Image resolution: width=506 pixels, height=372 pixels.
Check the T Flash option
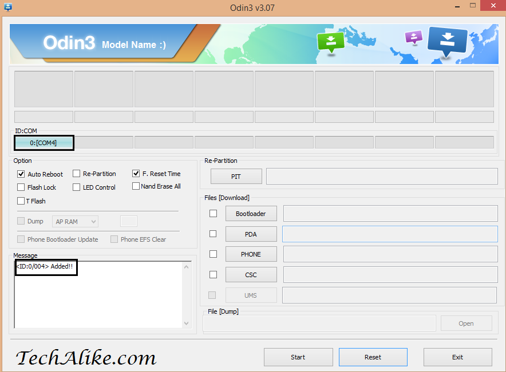click(x=21, y=201)
